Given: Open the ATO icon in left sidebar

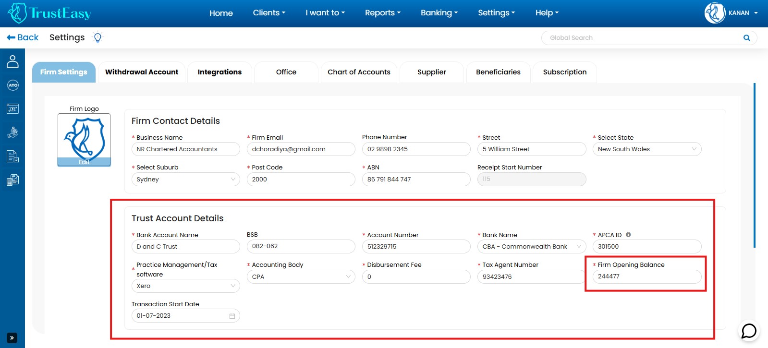Looking at the screenshot, I should [12, 85].
